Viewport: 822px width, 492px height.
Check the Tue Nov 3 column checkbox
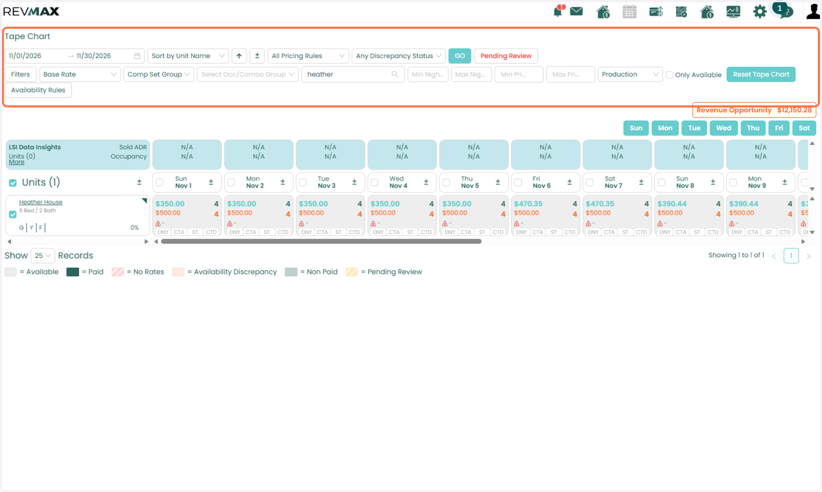click(x=303, y=183)
